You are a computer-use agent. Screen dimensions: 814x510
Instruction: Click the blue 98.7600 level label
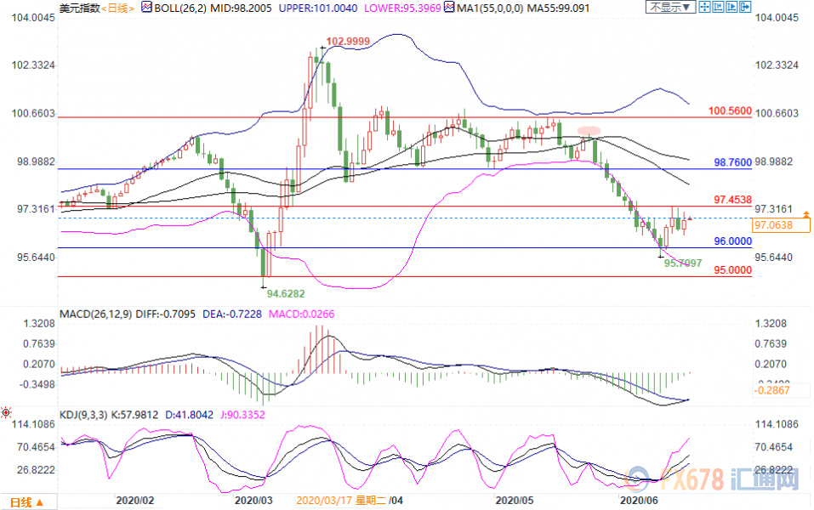tap(730, 161)
